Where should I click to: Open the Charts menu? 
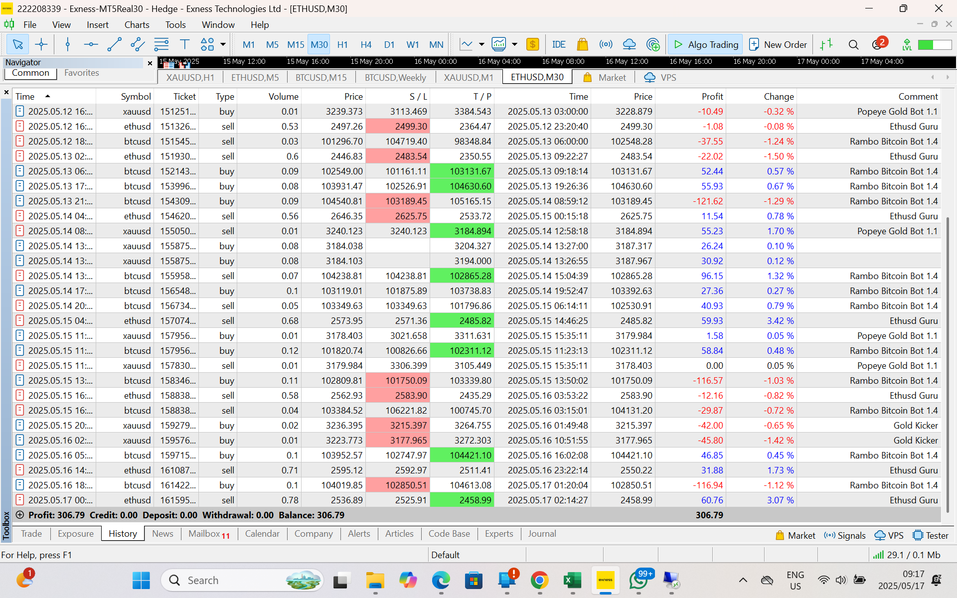(137, 25)
